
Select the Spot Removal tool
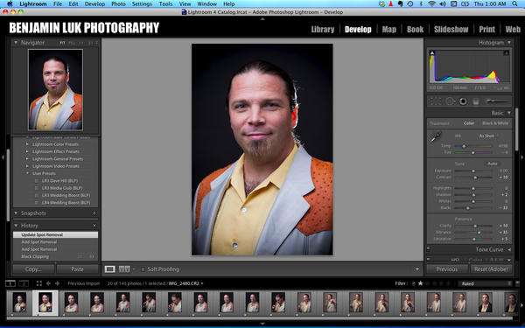pos(450,101)
